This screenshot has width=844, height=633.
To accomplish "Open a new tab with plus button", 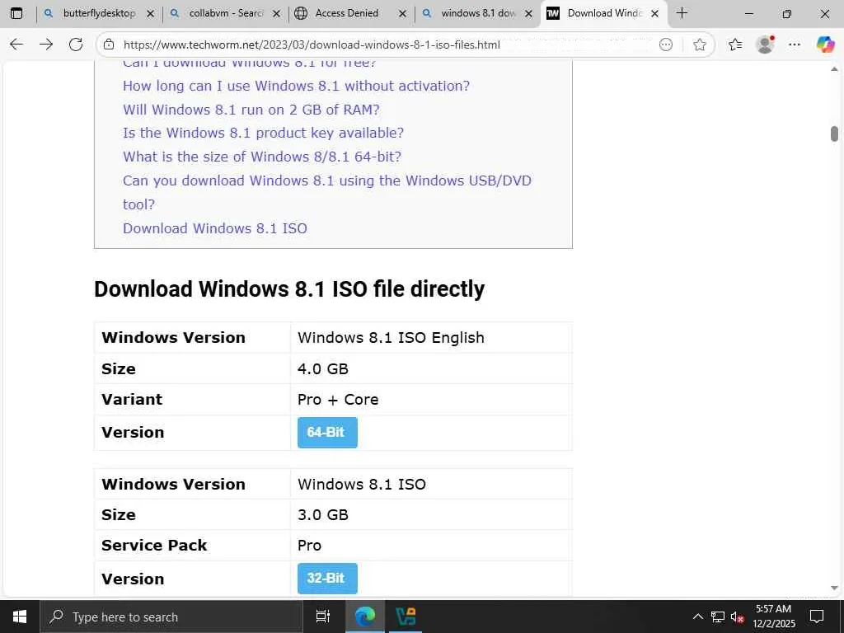I will (x=682, y=13).
